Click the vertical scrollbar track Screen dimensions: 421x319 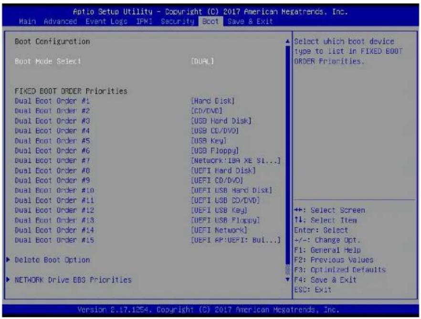(x=287, y=160)
